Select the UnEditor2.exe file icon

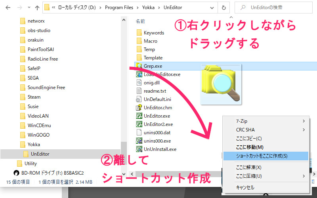coord(139,124)
